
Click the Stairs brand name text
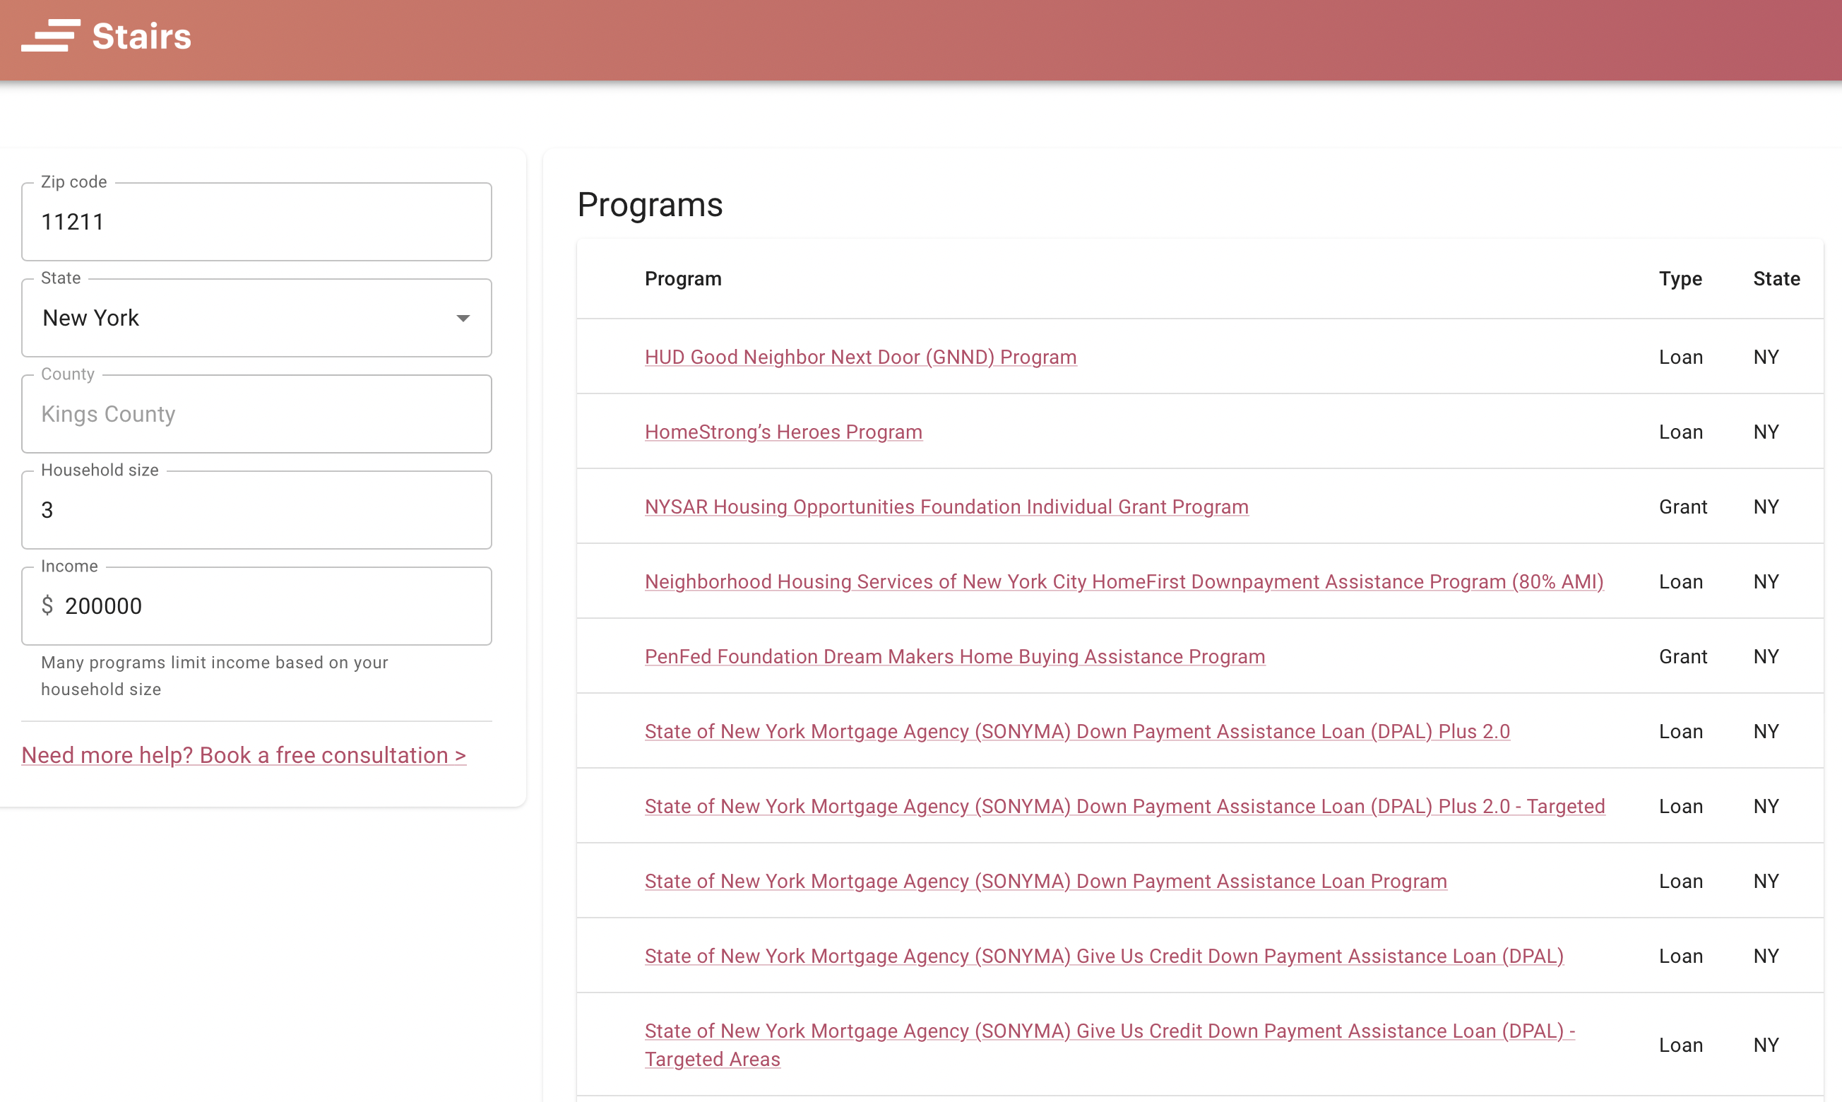pyautogui.click(x=141, y=35)
